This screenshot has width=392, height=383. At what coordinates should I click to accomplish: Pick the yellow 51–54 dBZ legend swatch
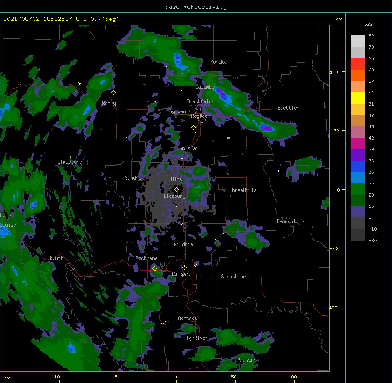357,98
